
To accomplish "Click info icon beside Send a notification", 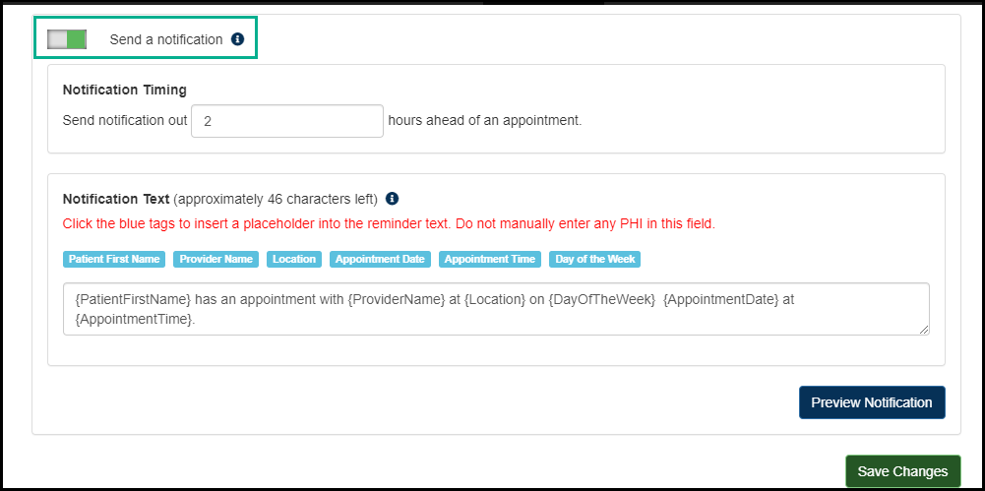I will [x=237, y=39].
